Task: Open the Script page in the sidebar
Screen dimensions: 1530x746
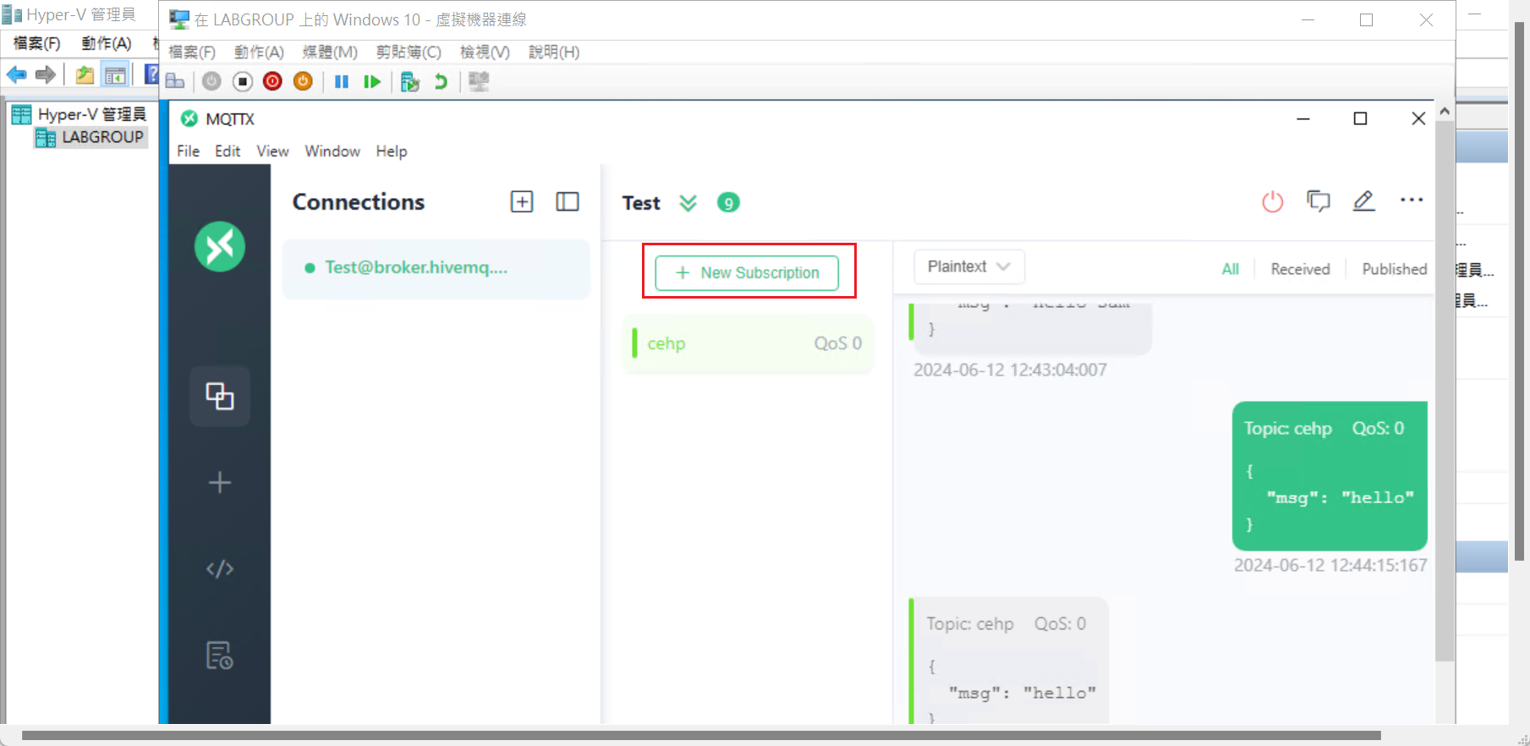Action: (x=220, y=569)
